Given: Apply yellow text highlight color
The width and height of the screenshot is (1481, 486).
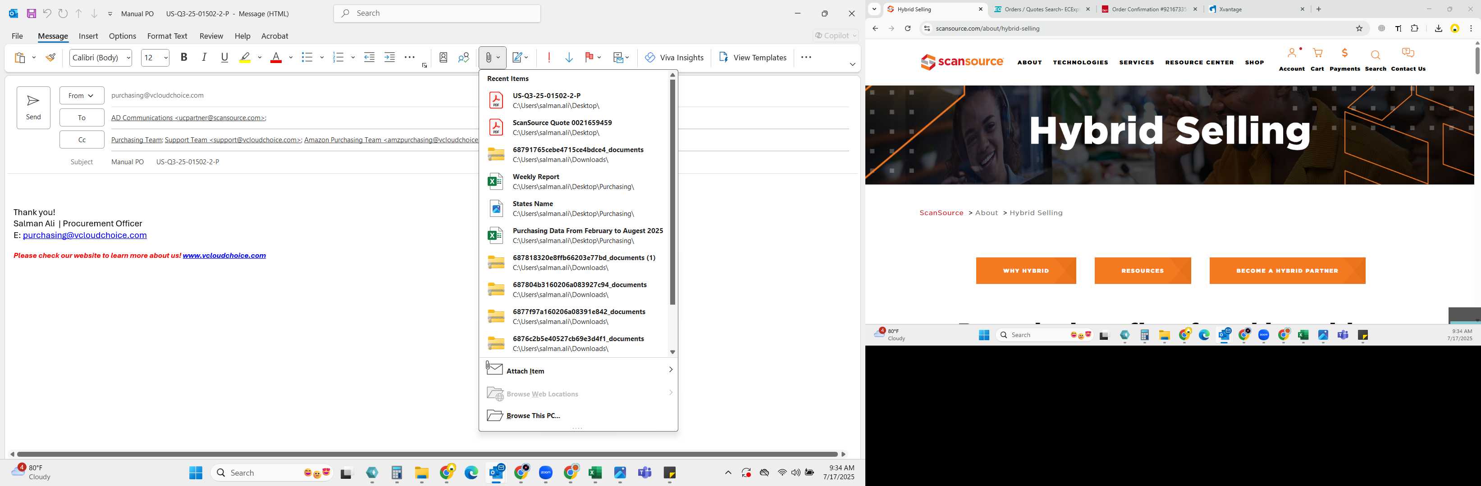Looking at the screenshot, I should (x=246, y=58).
